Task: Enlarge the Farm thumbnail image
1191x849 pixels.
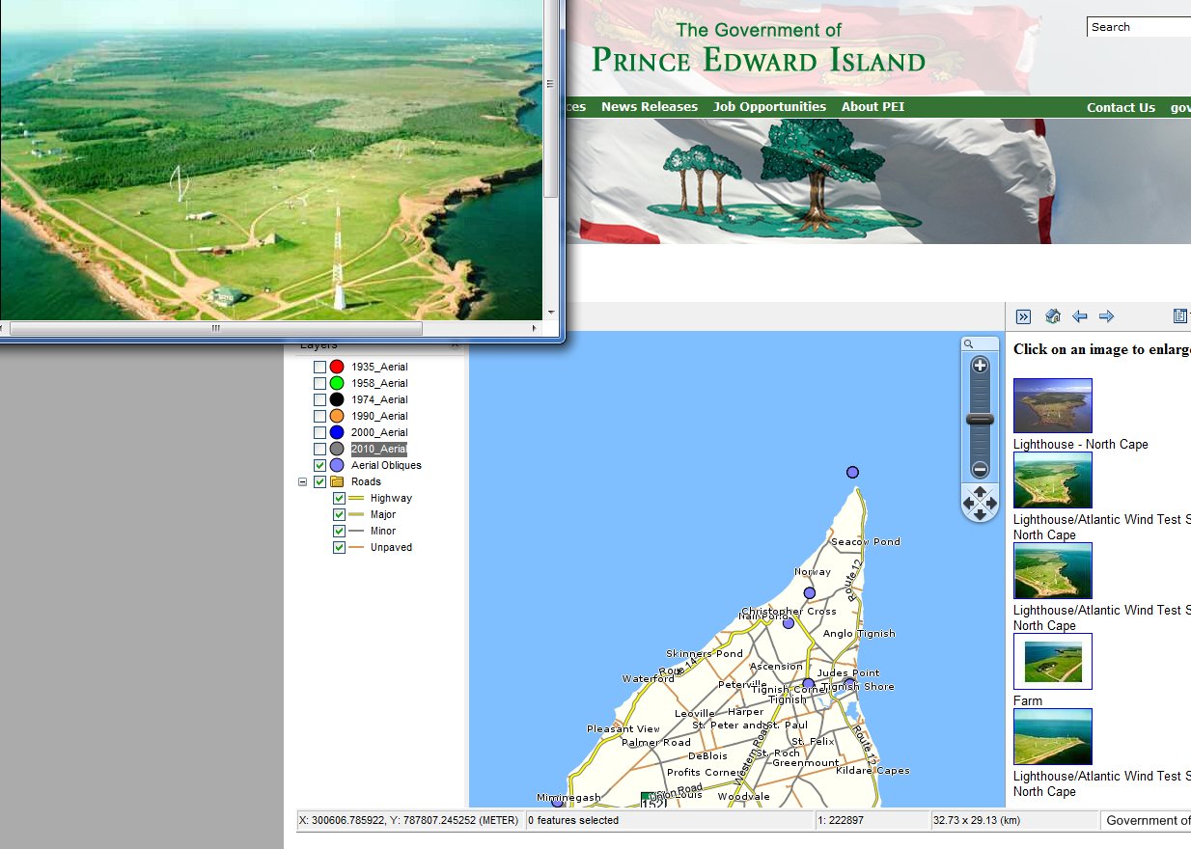Action: (1053, 662)
